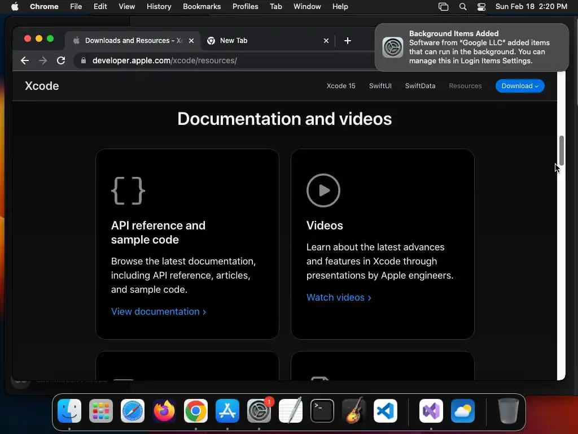Click the browser forward arrow
The image size is (578, 434).
pos(43,60)
